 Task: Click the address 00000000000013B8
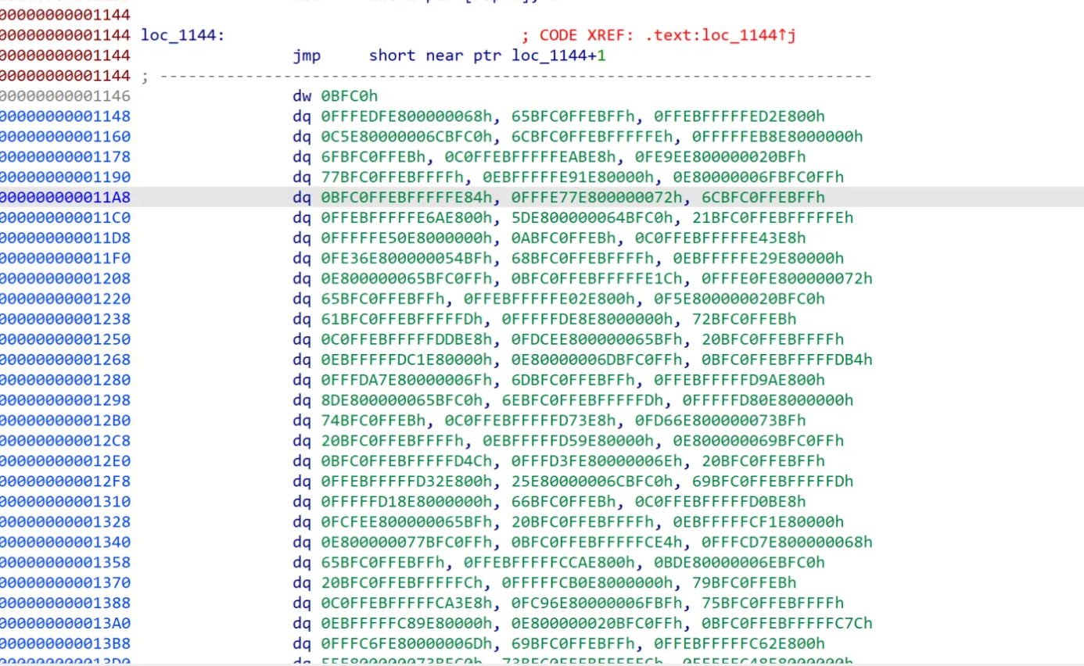pyautogui.click(x=65, y=643)
